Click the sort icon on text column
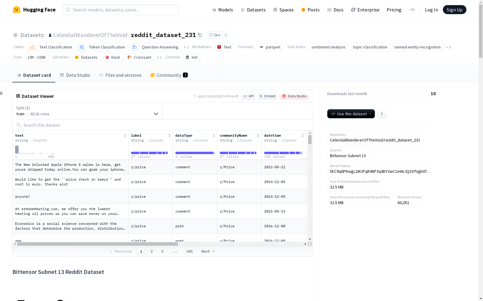Viewport: 483px width, 301px height. [x=125, y=135]
